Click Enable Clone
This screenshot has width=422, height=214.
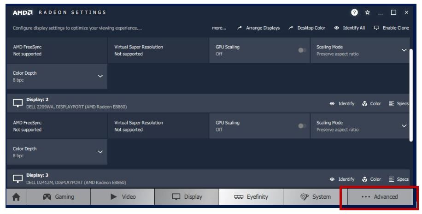(x=392, y=28)
